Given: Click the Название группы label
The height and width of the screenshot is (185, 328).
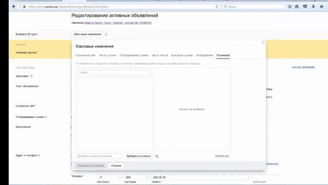Looking at the screenshot, I should click(x=27, y=52).
